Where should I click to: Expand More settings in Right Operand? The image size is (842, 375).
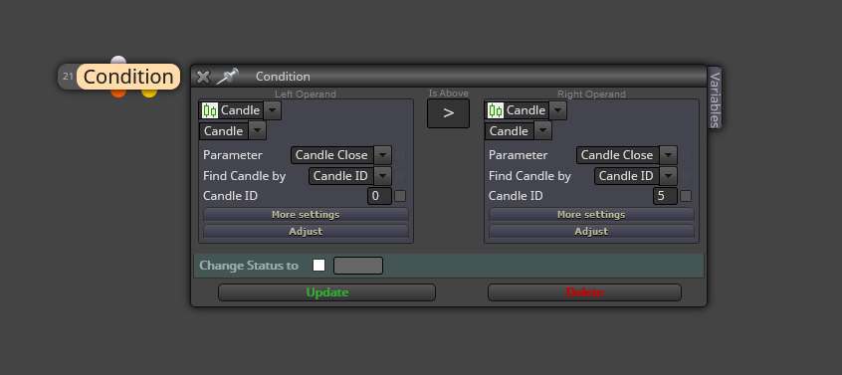[591, 215]
